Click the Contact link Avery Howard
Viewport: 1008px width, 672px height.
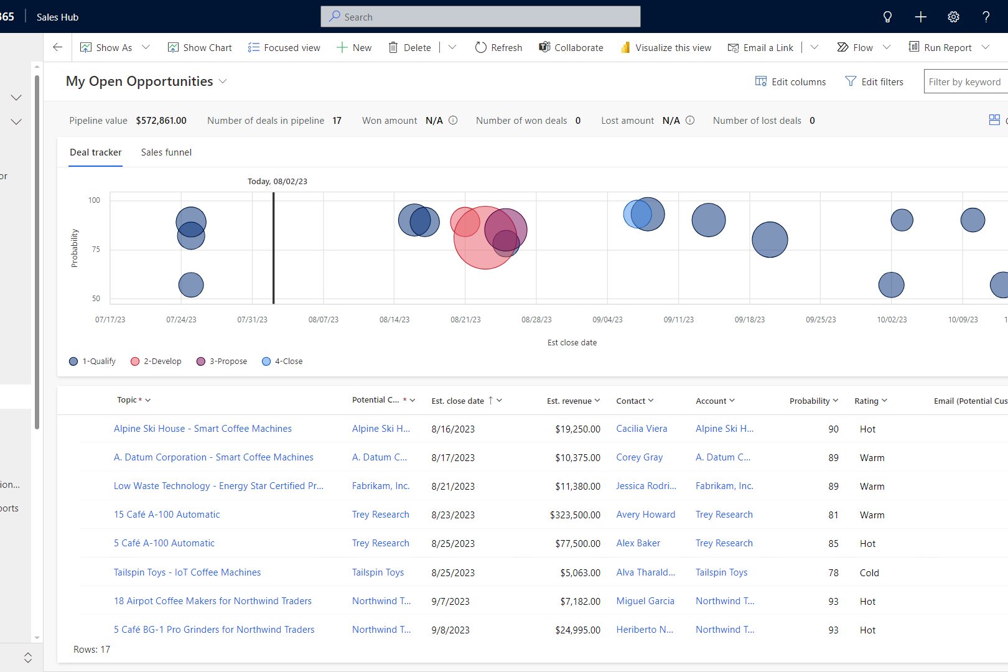coord(646,515)
